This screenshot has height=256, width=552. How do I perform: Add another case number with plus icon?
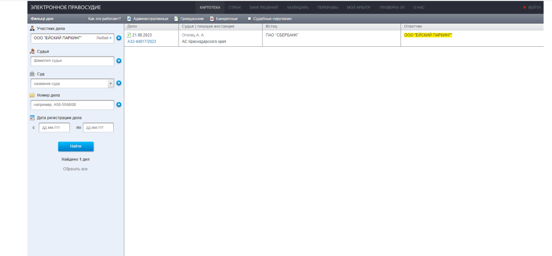point(119,105)
